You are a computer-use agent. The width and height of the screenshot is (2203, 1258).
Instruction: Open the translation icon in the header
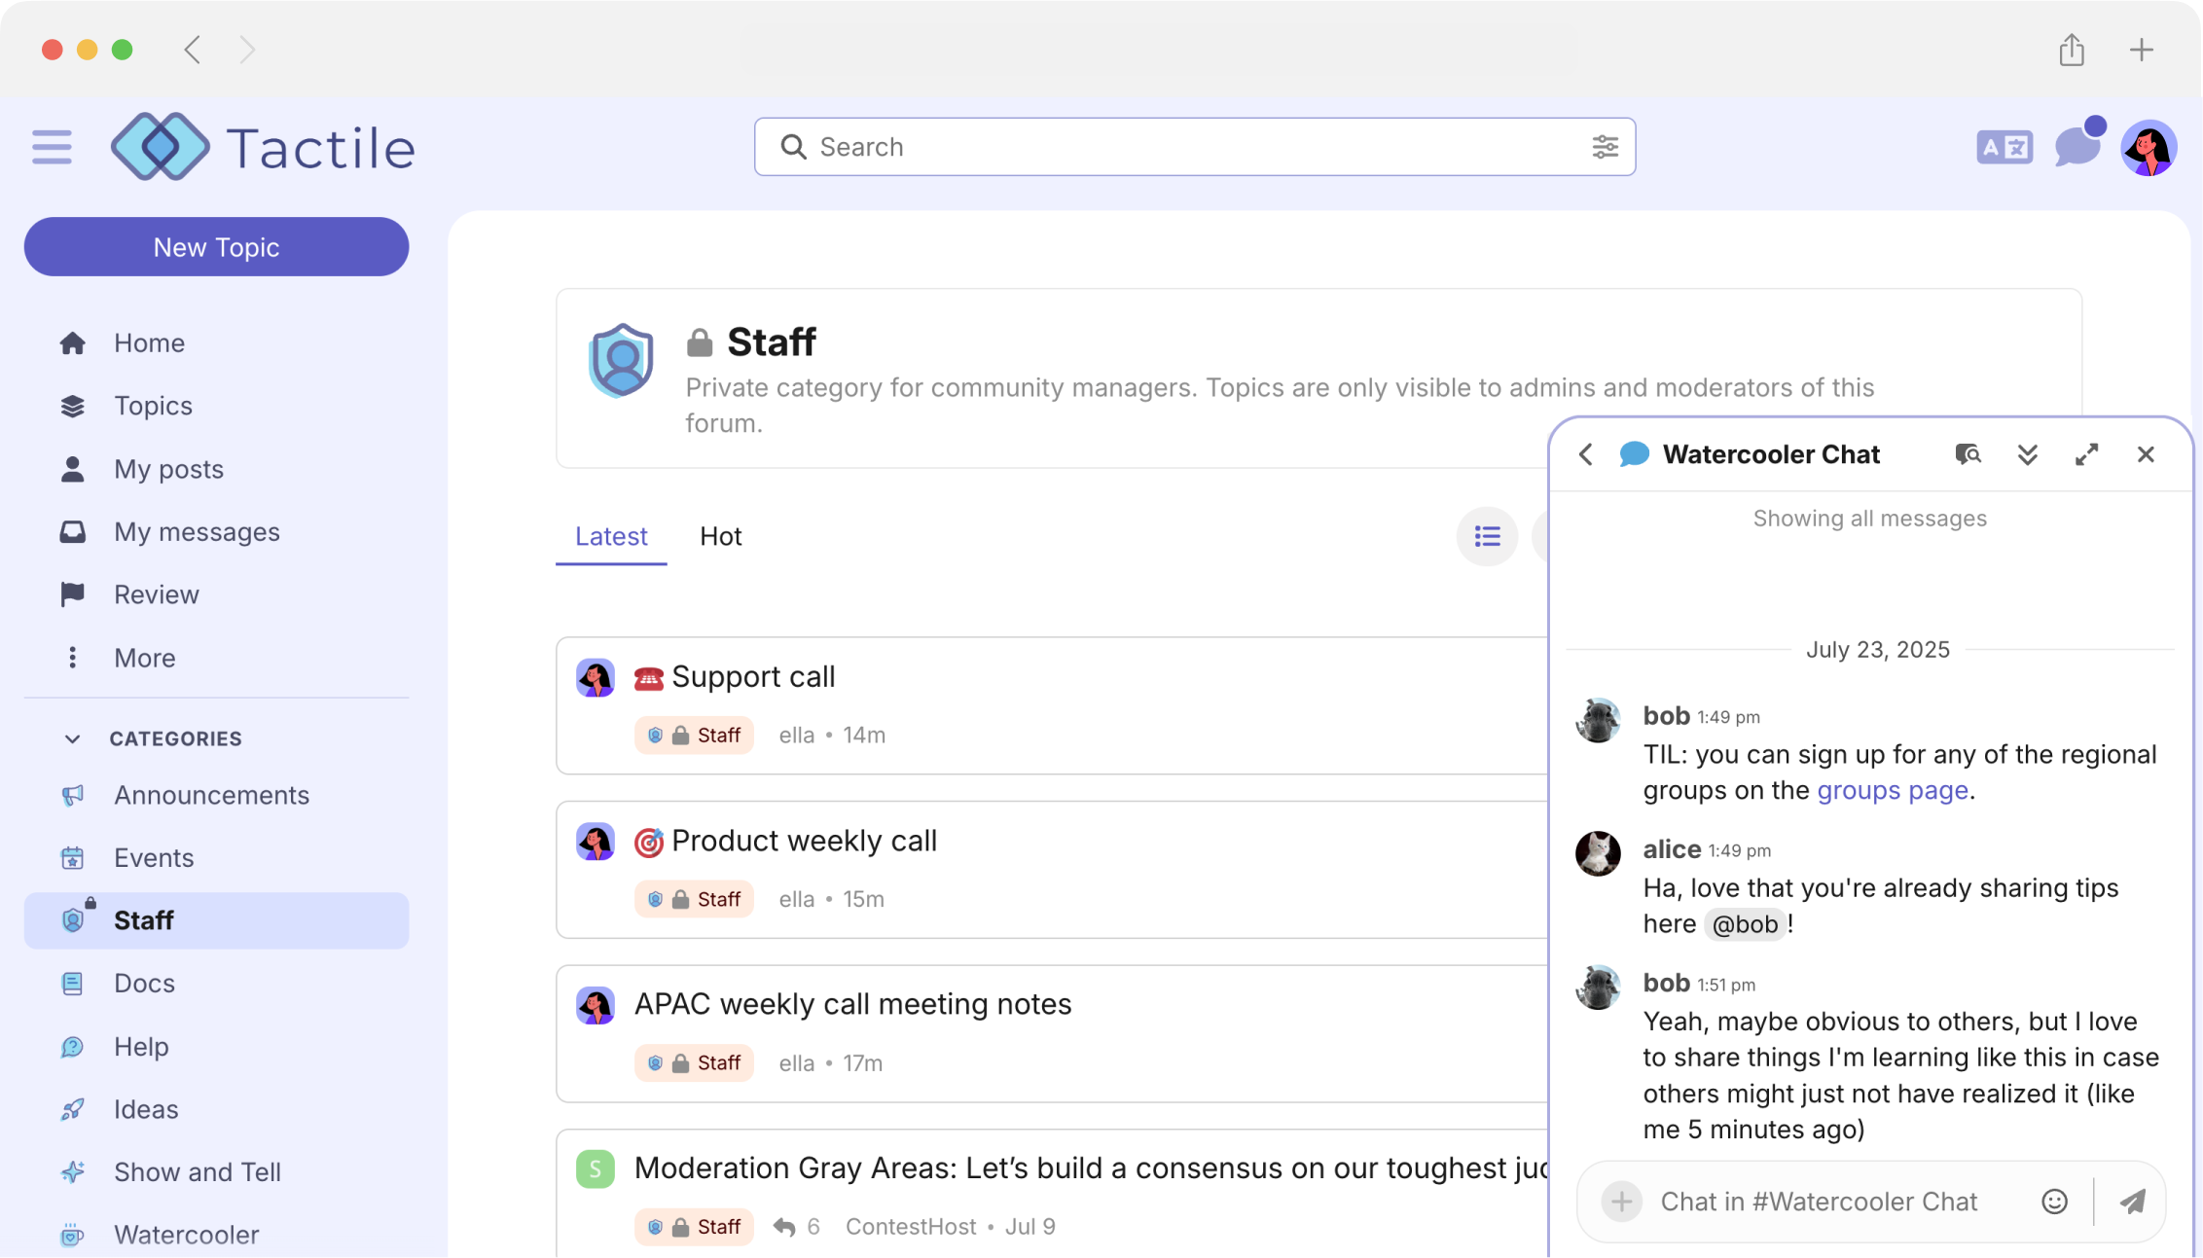2004,146
